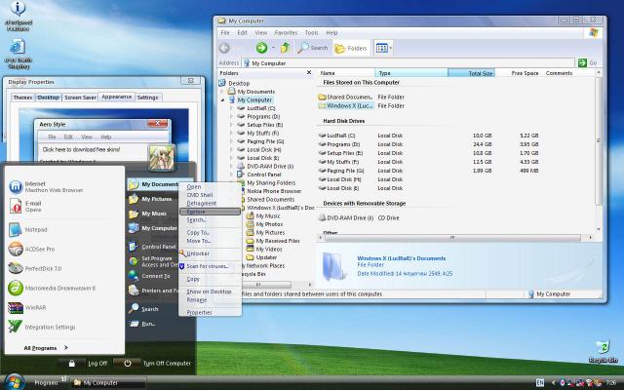The height and width of the screenshot is (390, 624).
Task: Switch to Screen Saver tab
Action: click(80, 97)
